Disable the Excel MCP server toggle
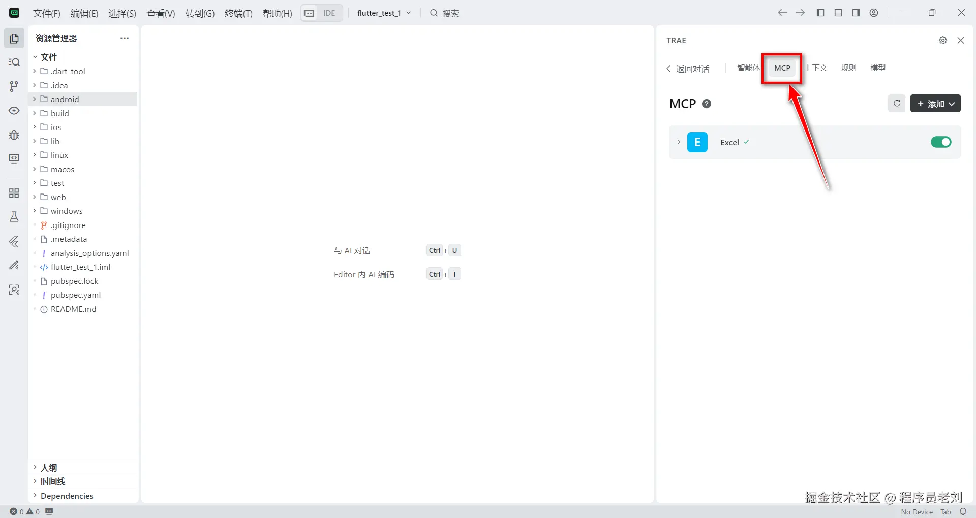 [941, 142]
